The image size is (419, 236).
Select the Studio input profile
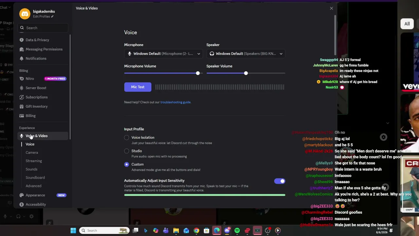click(x=127, y=151)
